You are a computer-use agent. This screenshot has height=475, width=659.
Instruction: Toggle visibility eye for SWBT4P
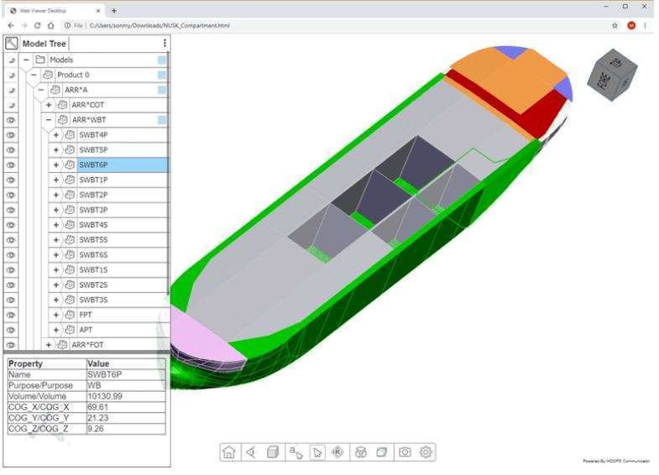11,135
